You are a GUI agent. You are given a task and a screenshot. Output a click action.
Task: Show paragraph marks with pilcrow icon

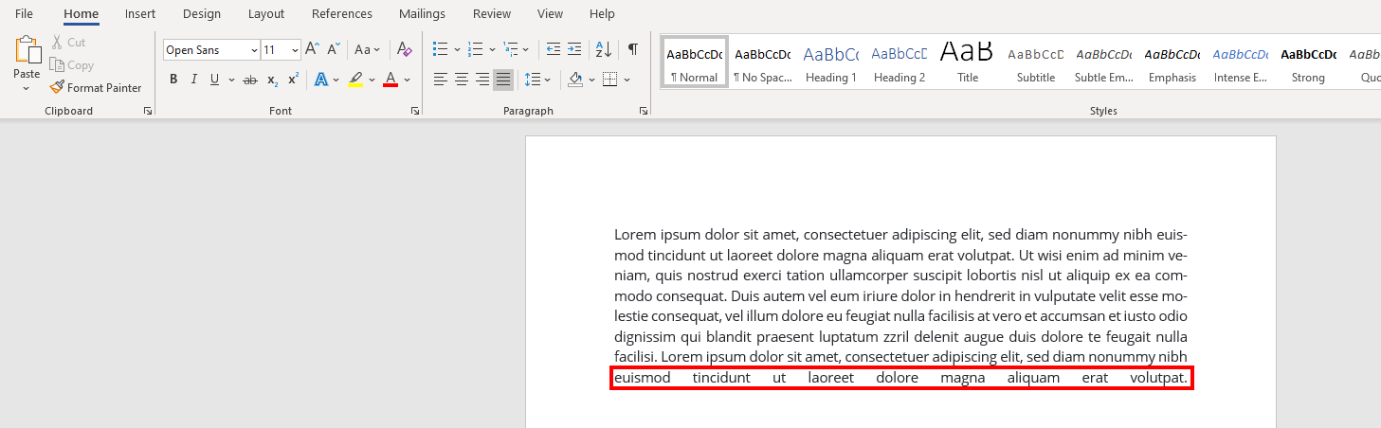point(632,49)
